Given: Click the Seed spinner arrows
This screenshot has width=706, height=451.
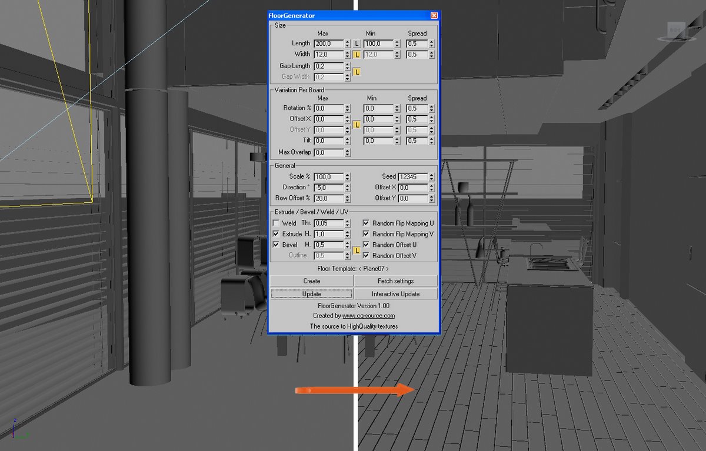Looking at the screenshot, I should tap(432, 176).
